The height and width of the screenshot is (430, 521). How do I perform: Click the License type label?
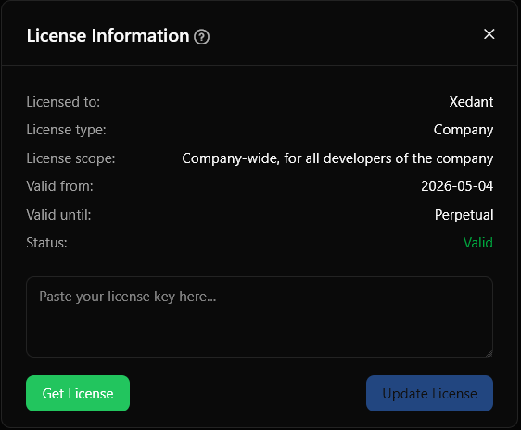pos(66,130)
